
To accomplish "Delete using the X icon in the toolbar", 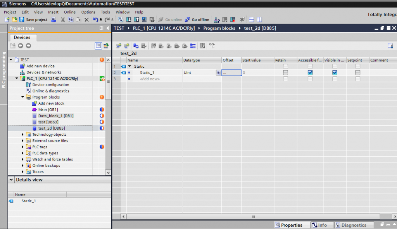I will click(x=86, y=19).
